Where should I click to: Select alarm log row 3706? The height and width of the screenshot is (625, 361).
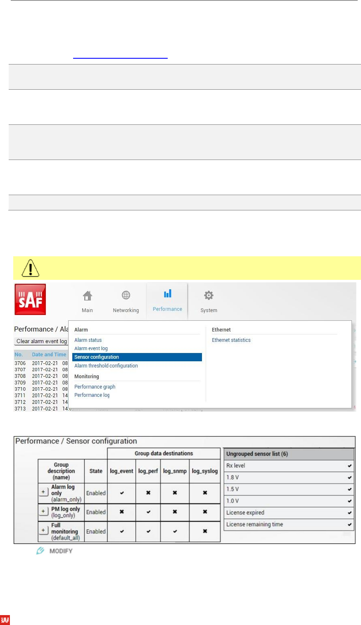(41, 363)
